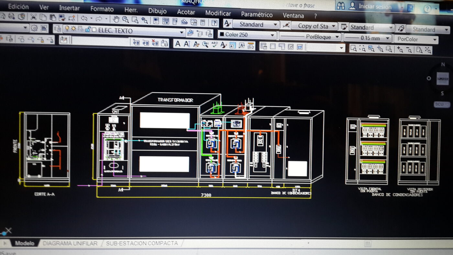This screenshot has width=453, height=255.
Task: Click the SCU button below the compass
Action: point(442,105)
